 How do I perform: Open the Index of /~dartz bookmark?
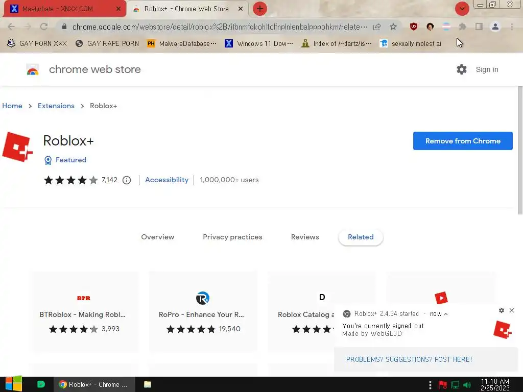coord(337,43)
